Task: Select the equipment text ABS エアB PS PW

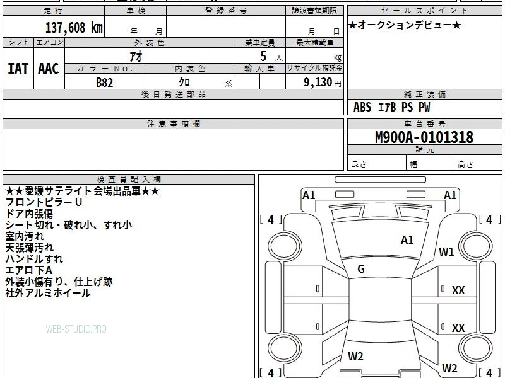Action: coord(391,107)
